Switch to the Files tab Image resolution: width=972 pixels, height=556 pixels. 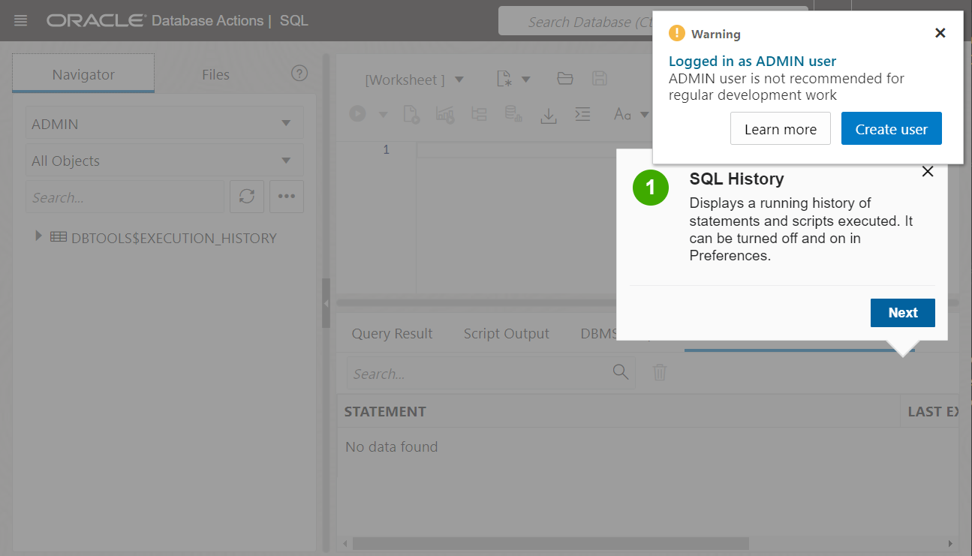[x=215, y=74]
